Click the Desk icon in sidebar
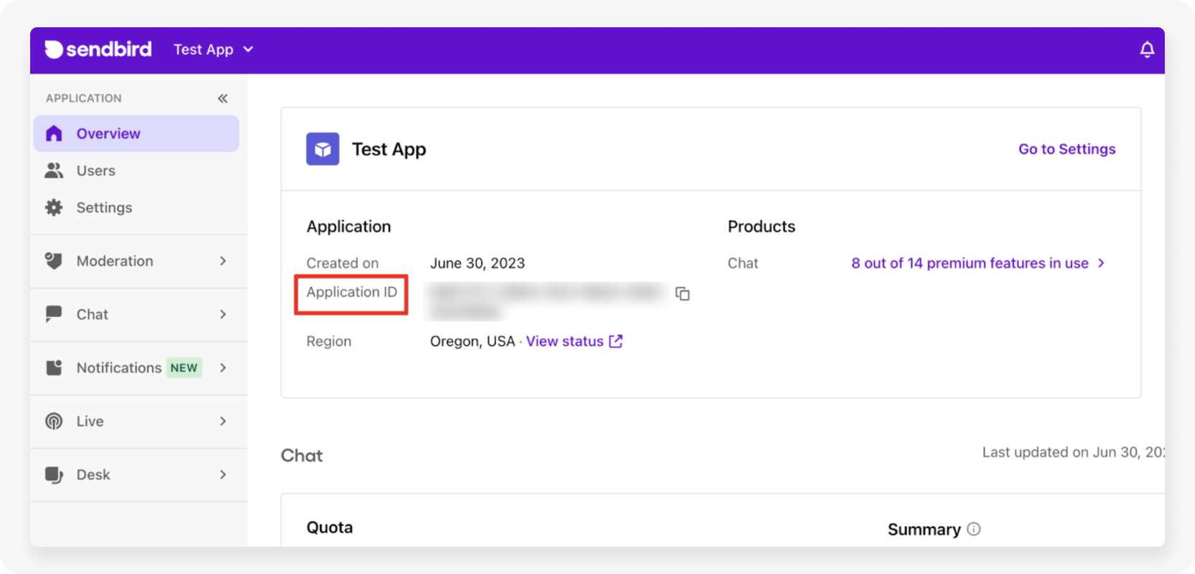This screenshot has height=574, width=1195. [x=54, y=475]
